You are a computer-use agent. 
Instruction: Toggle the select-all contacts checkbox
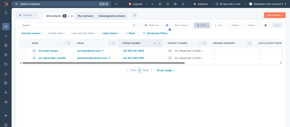[24, 43]
